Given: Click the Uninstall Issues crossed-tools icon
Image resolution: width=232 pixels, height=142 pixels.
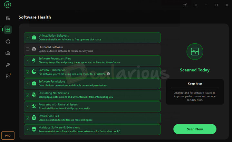Looking at the screenshot, I should (34, 106).
